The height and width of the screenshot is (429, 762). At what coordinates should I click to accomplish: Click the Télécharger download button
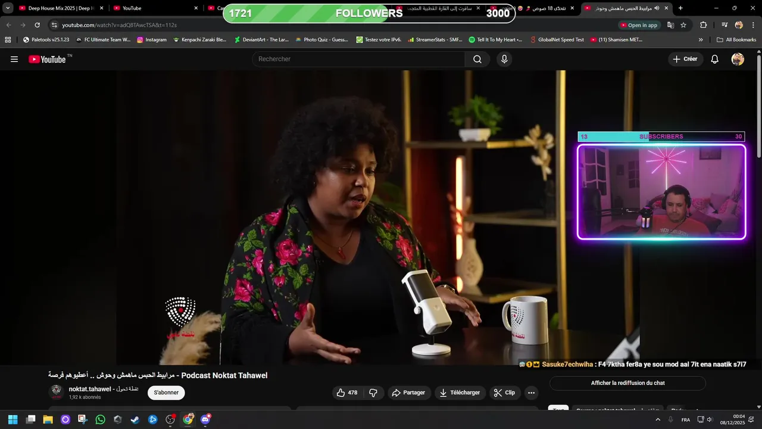click(460, 393)
